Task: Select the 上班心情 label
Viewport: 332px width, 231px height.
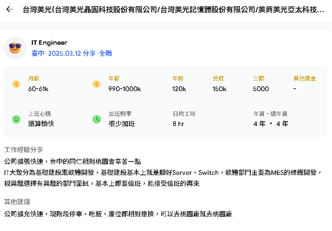Action: point(40,114)
